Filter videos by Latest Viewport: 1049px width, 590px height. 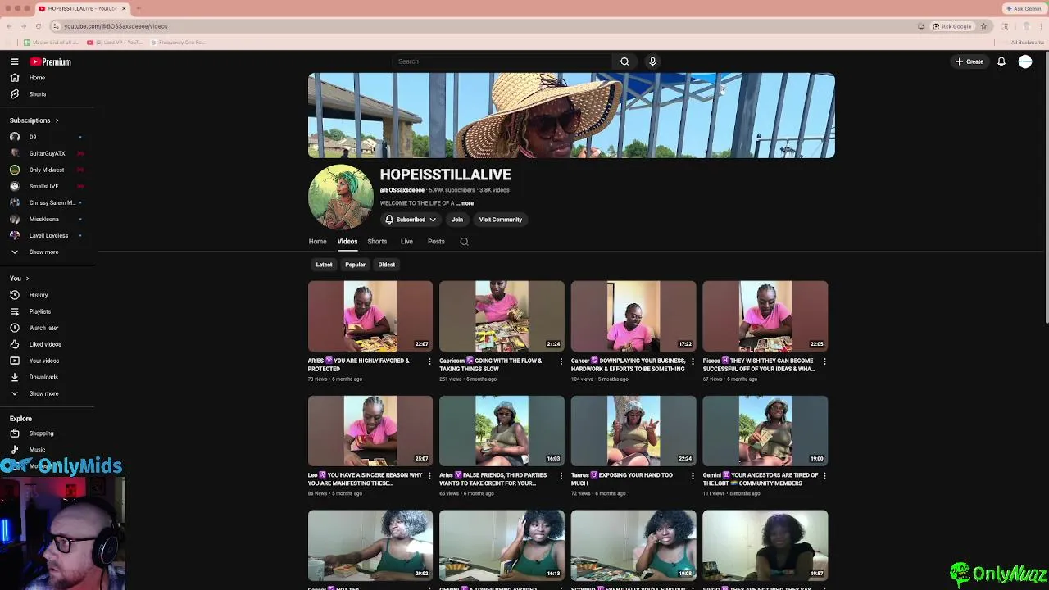[325, 265]
